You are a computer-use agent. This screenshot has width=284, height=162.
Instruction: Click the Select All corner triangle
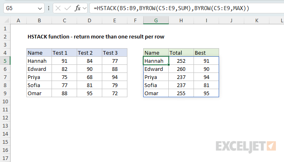tap(6, 20)
